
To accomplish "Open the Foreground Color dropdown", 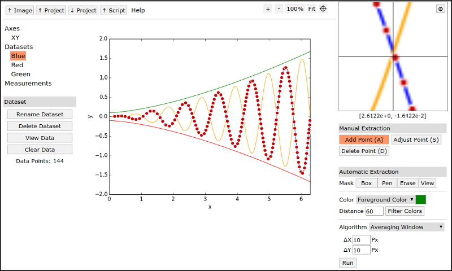I will tap(385, 199).
